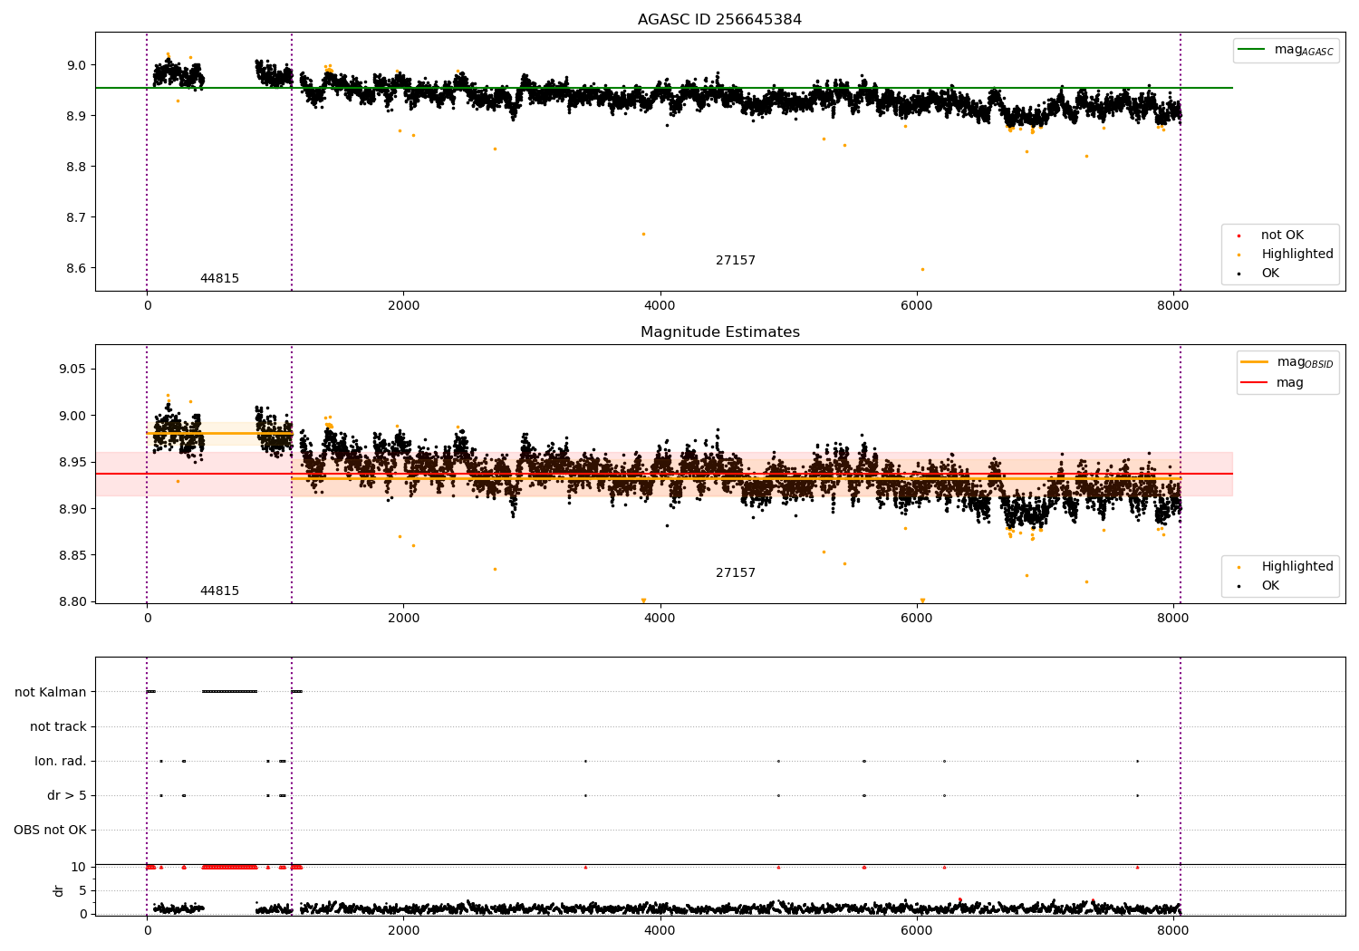Click the dr axis tick 10
Screen dimensions: 1359x951
click(x=80, y=868)
